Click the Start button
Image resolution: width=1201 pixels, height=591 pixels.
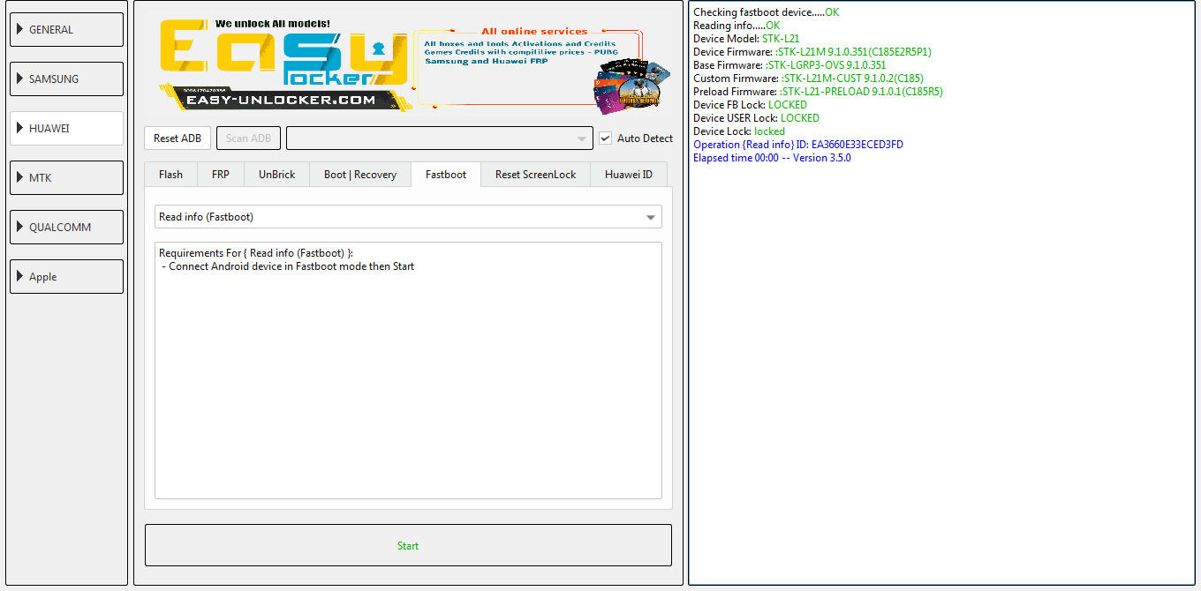pyautogui.click(x=408, y=545)
